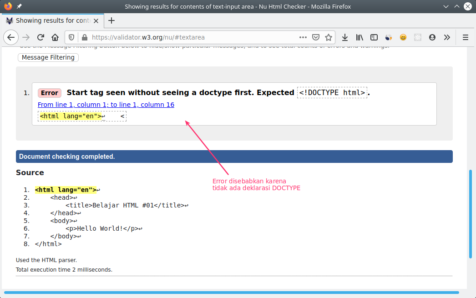This screenshot has width=476, height=298.
Task: Toggle the sidebar view icon
Action: coord(375,37)
